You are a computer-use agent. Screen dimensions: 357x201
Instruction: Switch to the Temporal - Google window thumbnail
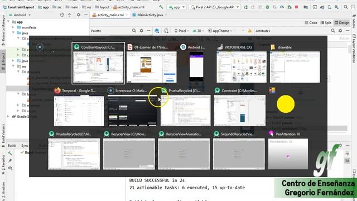79,111
